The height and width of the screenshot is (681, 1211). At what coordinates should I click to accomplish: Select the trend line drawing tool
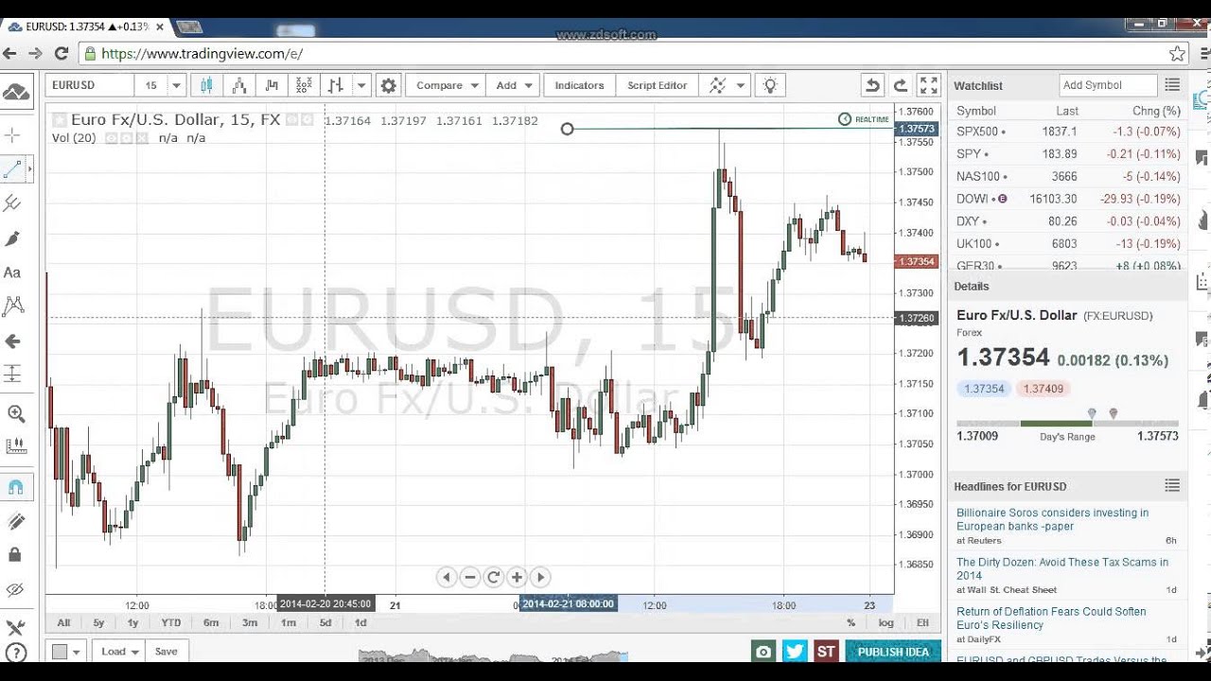coord(13,170)
